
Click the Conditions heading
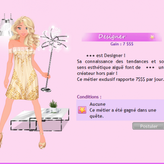pos(89,97)
